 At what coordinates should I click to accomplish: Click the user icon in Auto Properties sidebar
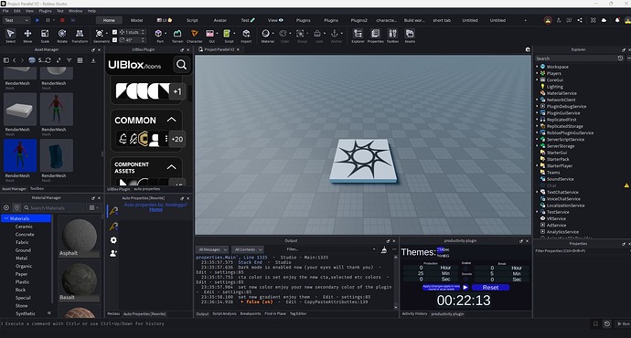click(113, 254)
